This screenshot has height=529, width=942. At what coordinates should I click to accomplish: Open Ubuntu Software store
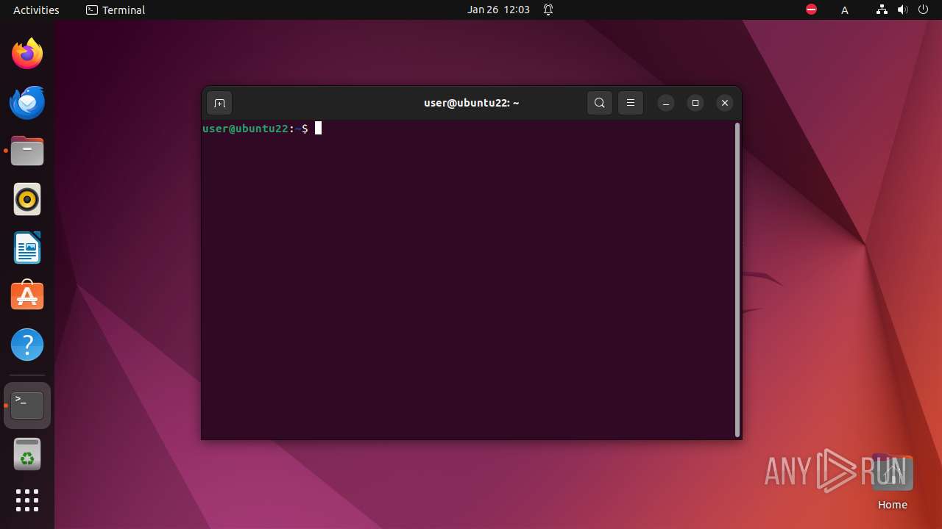27,296
